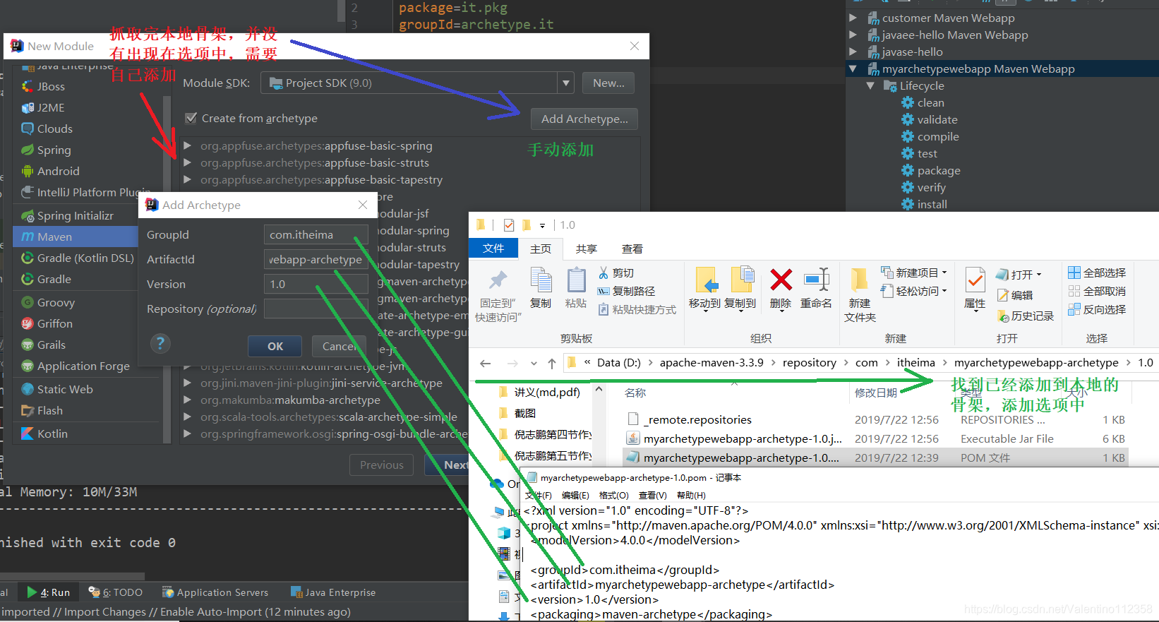This screenshot has width=1159, height=622.
Task: Open Notepad 格式(O) menu
Action: (613, 495)
